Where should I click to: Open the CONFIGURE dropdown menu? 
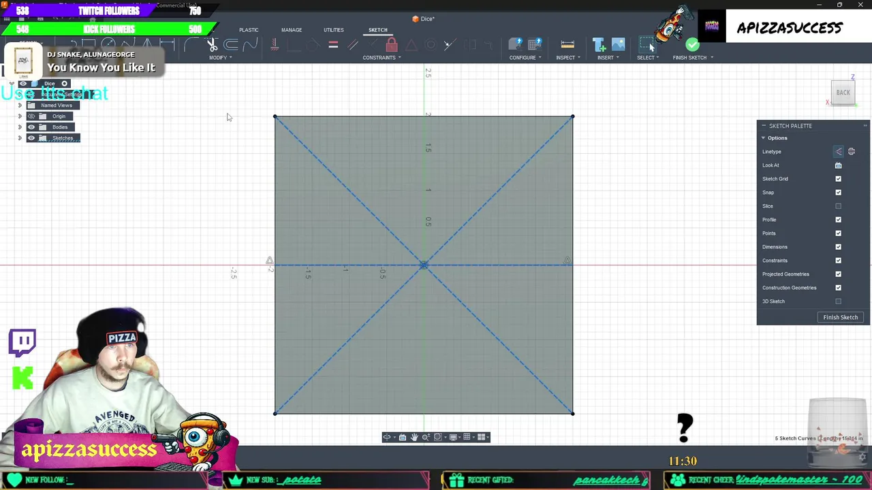pos(525,58)
